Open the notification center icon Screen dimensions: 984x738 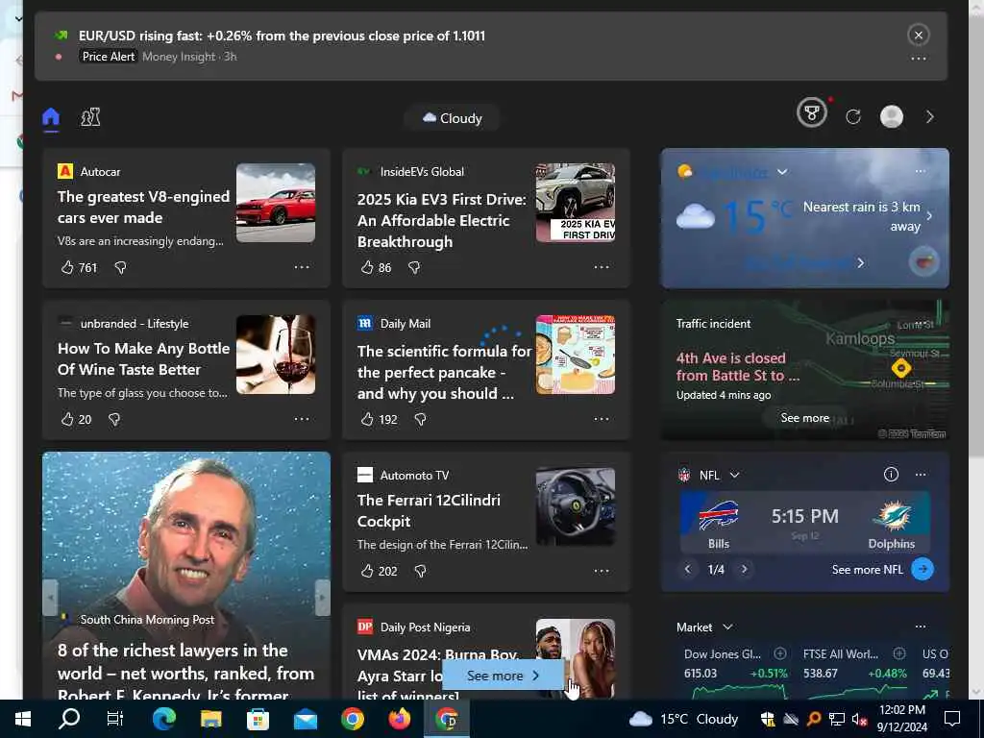click(x=952, y=719)
